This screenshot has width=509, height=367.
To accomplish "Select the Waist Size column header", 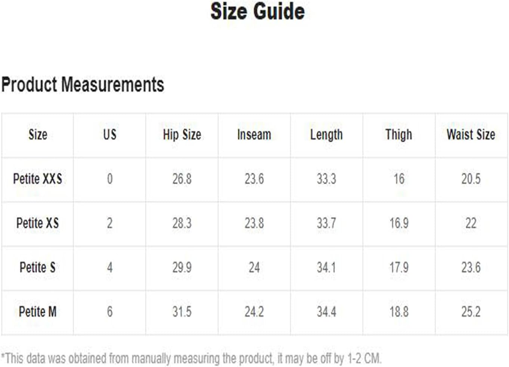I will (471, 135).
